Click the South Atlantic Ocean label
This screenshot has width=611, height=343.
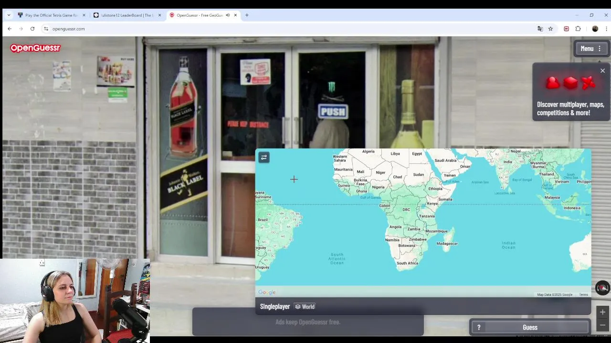click(x=337, y=259)
